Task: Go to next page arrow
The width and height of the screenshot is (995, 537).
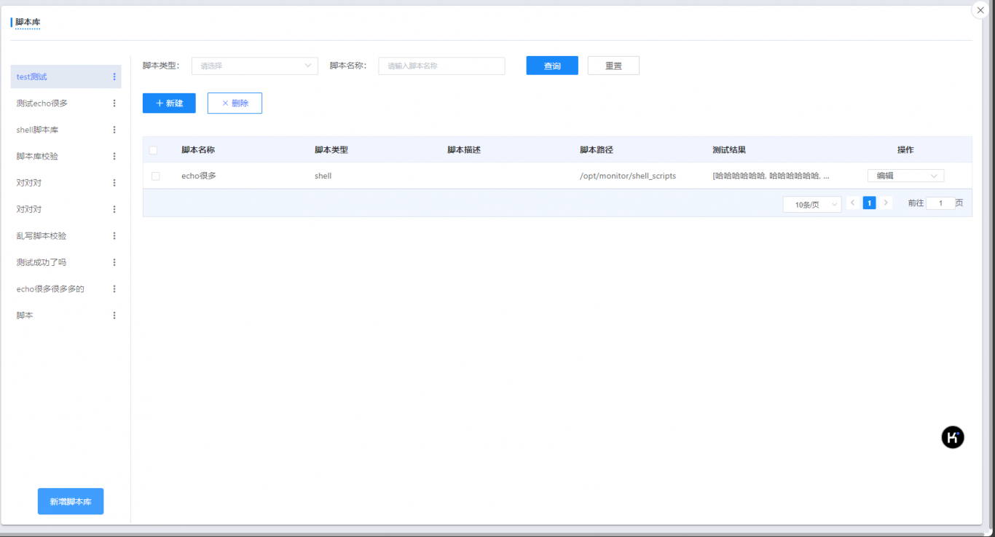Action: tap(886, 203)
